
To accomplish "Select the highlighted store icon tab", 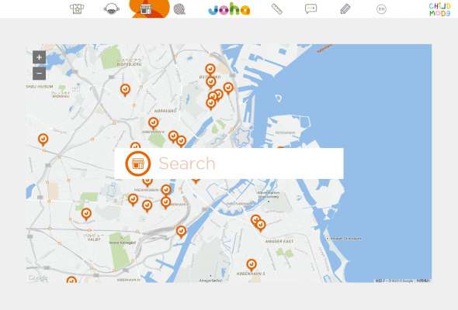I will (146, 9).
